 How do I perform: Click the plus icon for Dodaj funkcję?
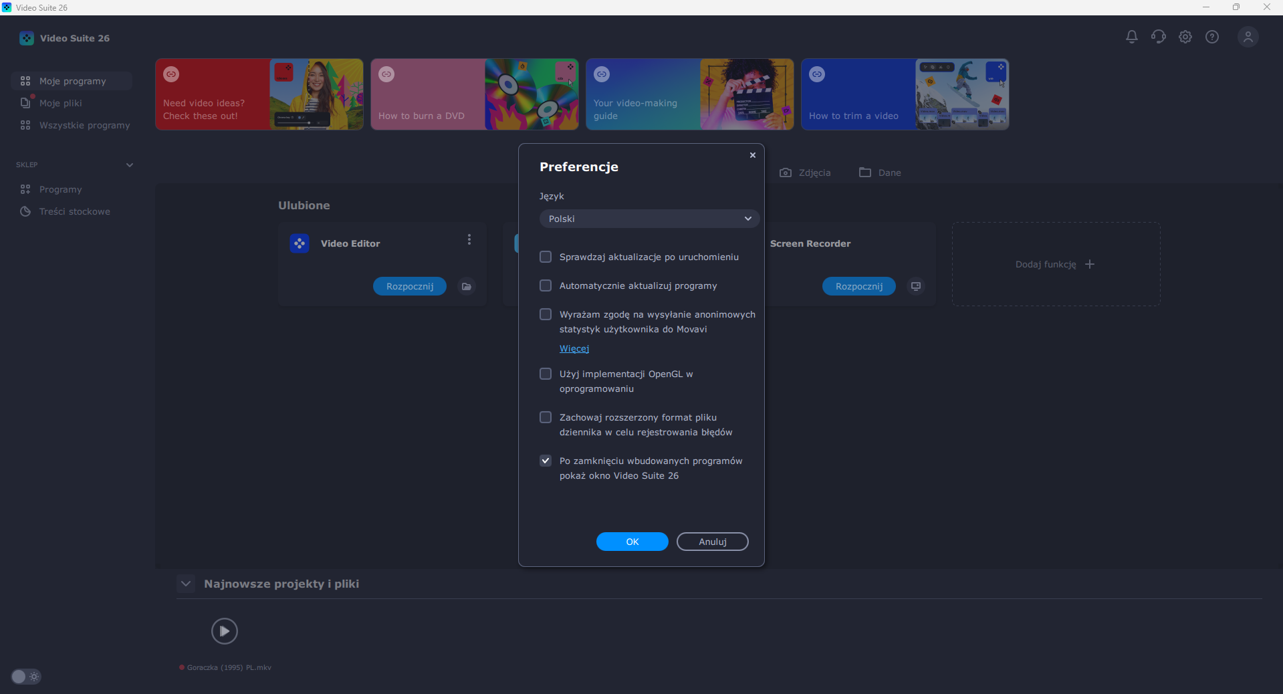(1090, 264)
